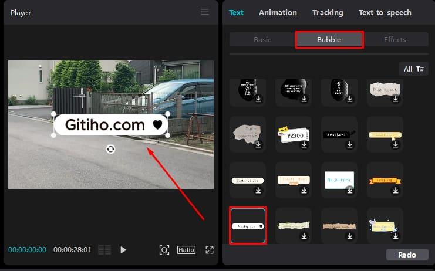Open the Tracking tab
The width and height of the screenshot is (435, 271).
tap(328, 13)
